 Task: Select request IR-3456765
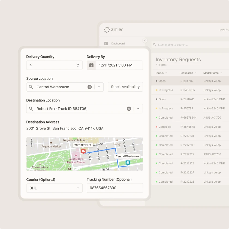point(190,90)
